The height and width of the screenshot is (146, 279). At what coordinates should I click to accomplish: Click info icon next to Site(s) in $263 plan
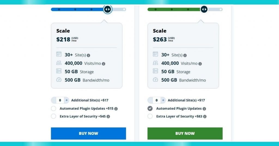pos(185,56)
